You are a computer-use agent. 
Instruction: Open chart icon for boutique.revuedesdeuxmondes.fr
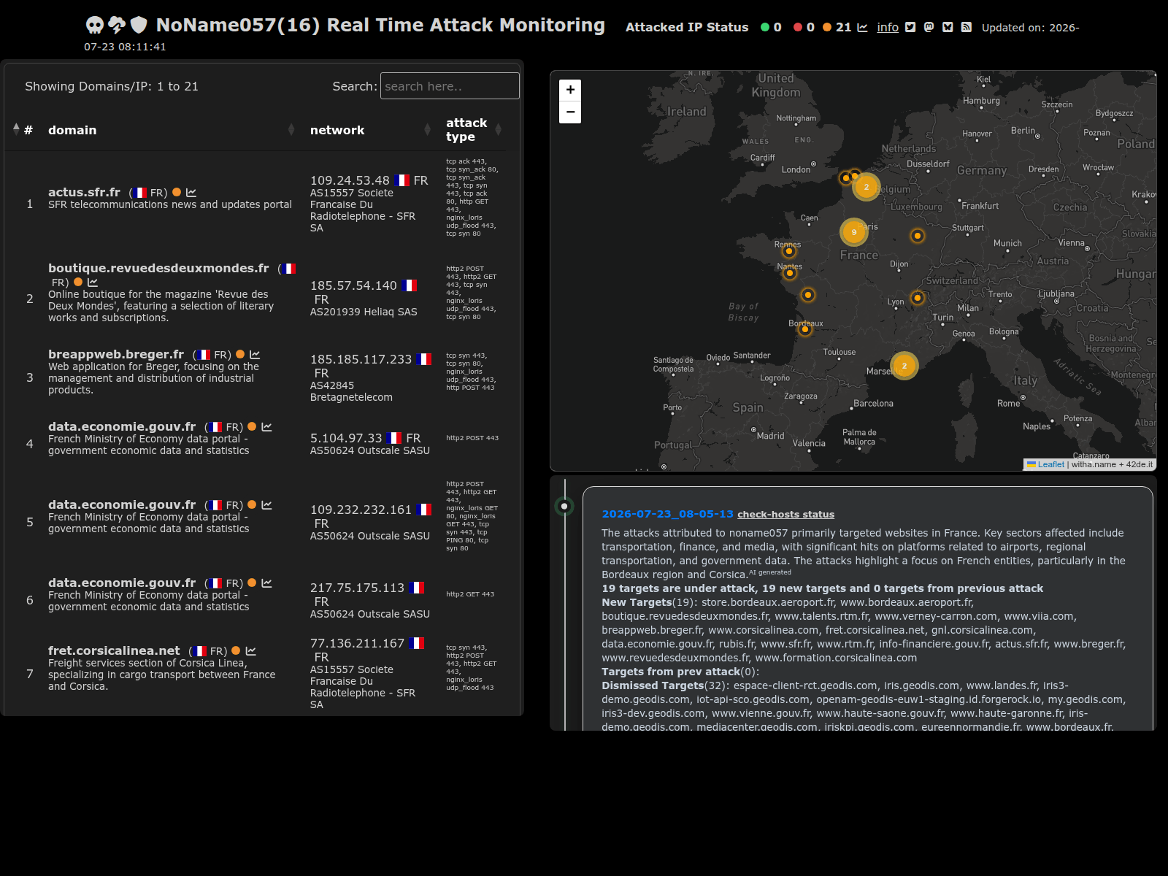pyautogui.click(x=93, y=283)
